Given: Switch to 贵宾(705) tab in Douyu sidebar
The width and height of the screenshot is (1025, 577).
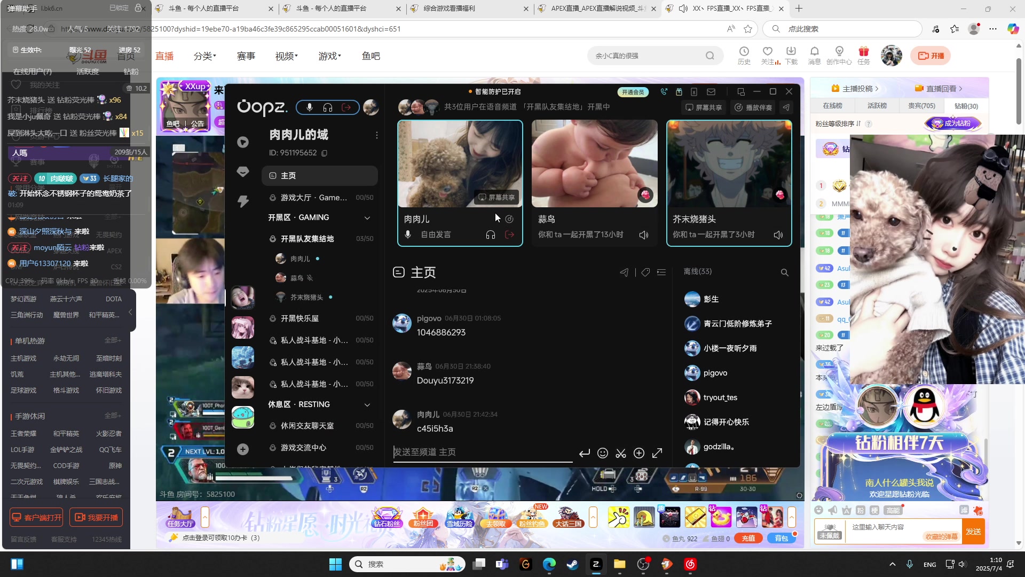Looking at the screenshot, I should [x=922, y=106].
